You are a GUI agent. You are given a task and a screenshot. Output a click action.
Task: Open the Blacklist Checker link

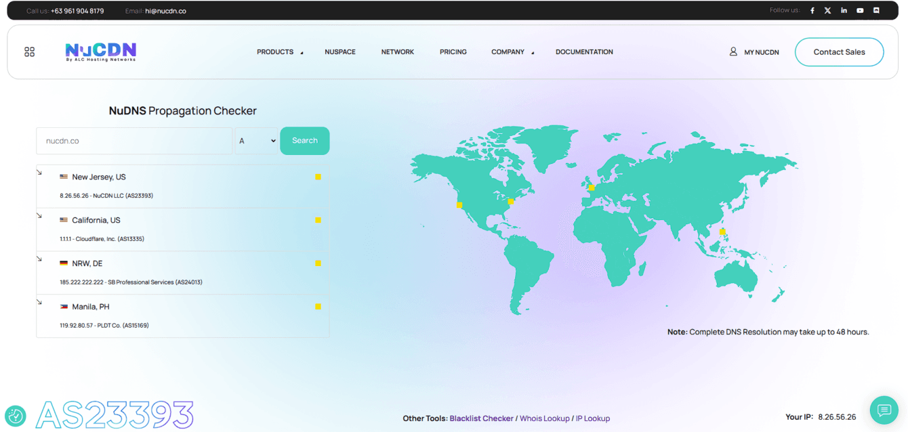pyautogui.click(x=482, y=418)
